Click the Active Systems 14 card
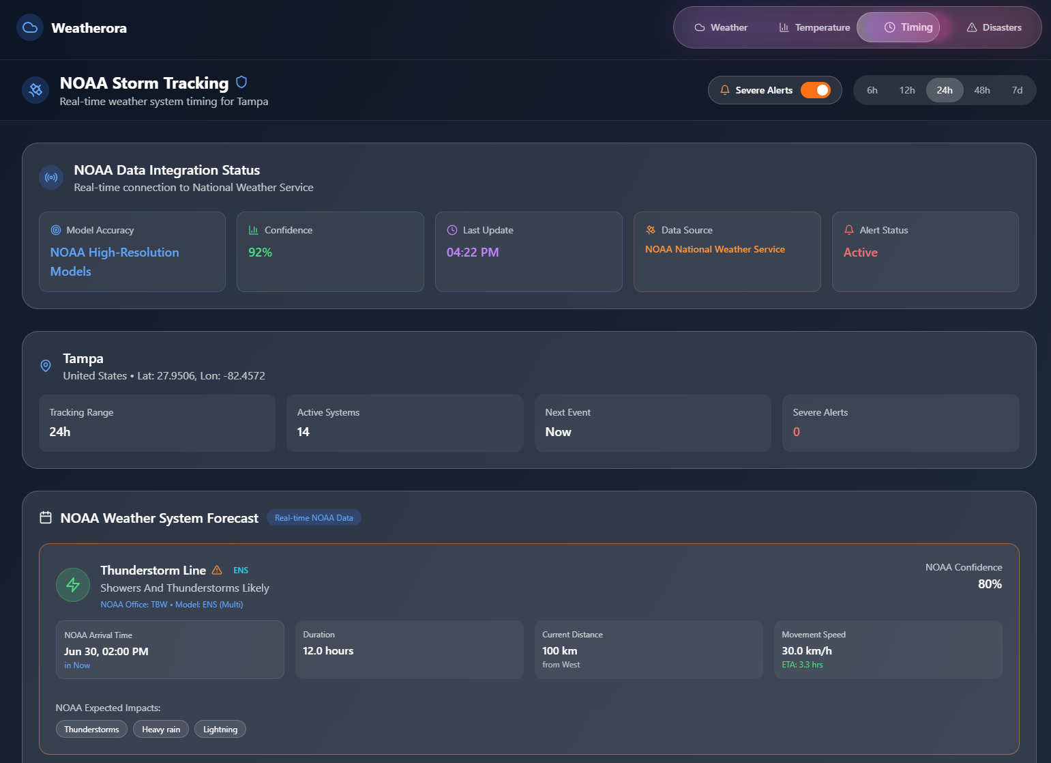Image resolution: width=1051 pixels, height=763 pixels. 405,423
